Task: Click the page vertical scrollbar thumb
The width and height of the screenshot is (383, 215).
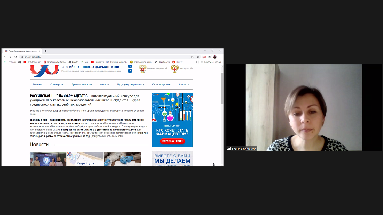Action: [x=222, y=89]
